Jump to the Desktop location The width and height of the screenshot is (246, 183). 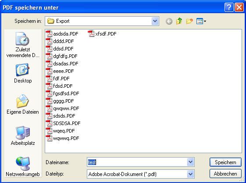tap(23, 73)
